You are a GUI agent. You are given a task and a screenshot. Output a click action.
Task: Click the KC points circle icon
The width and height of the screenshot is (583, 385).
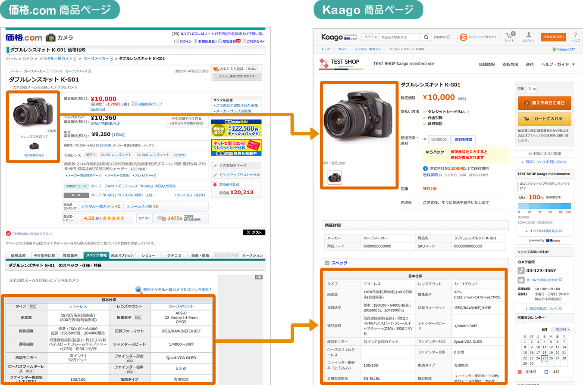(x=464, y=37)
